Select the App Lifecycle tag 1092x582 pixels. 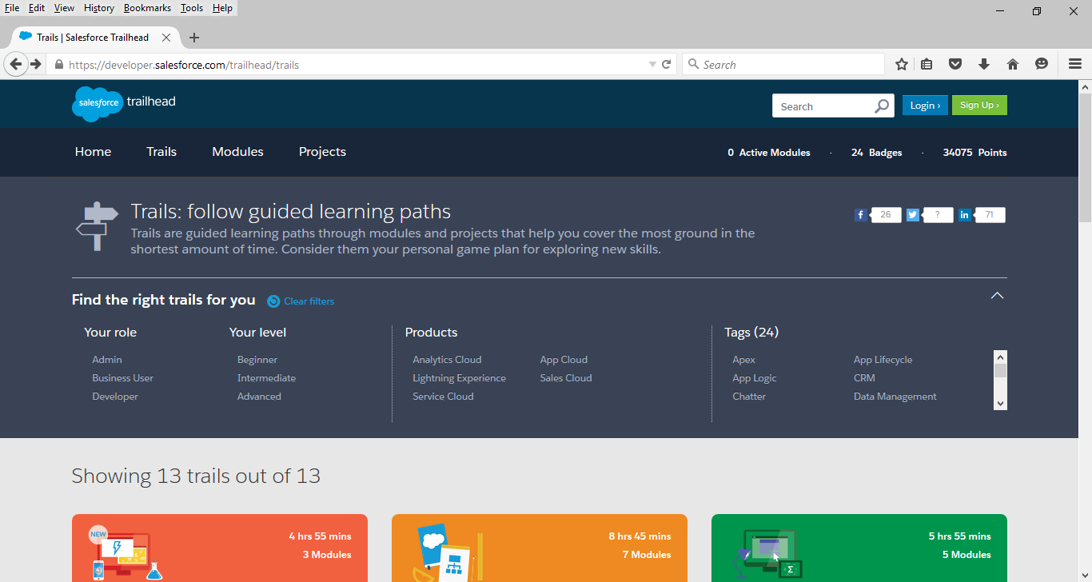pos(883,360)
